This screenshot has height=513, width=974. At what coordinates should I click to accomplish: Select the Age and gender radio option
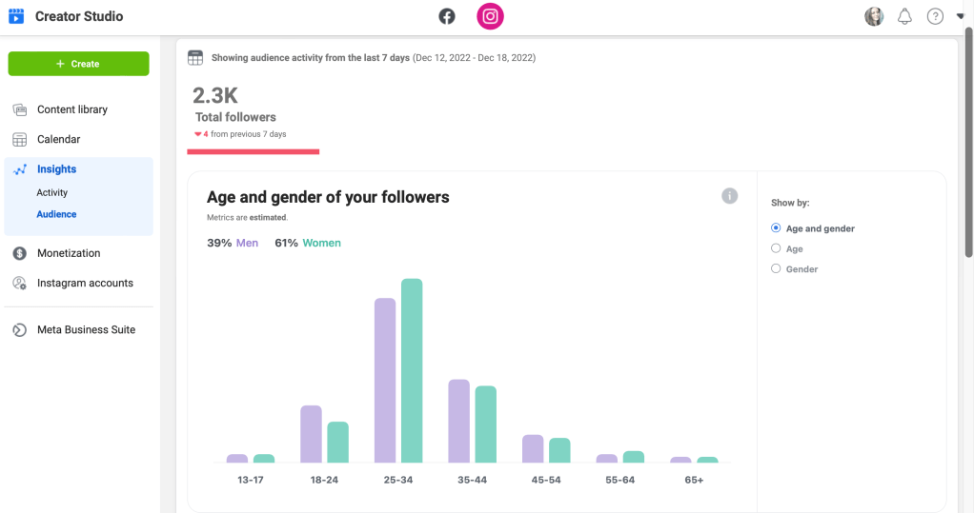(776, 228)
